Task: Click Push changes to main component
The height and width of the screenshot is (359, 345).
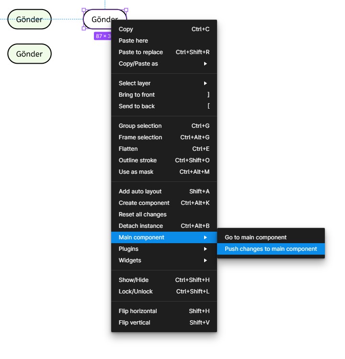Action: [x=271, y=249]
